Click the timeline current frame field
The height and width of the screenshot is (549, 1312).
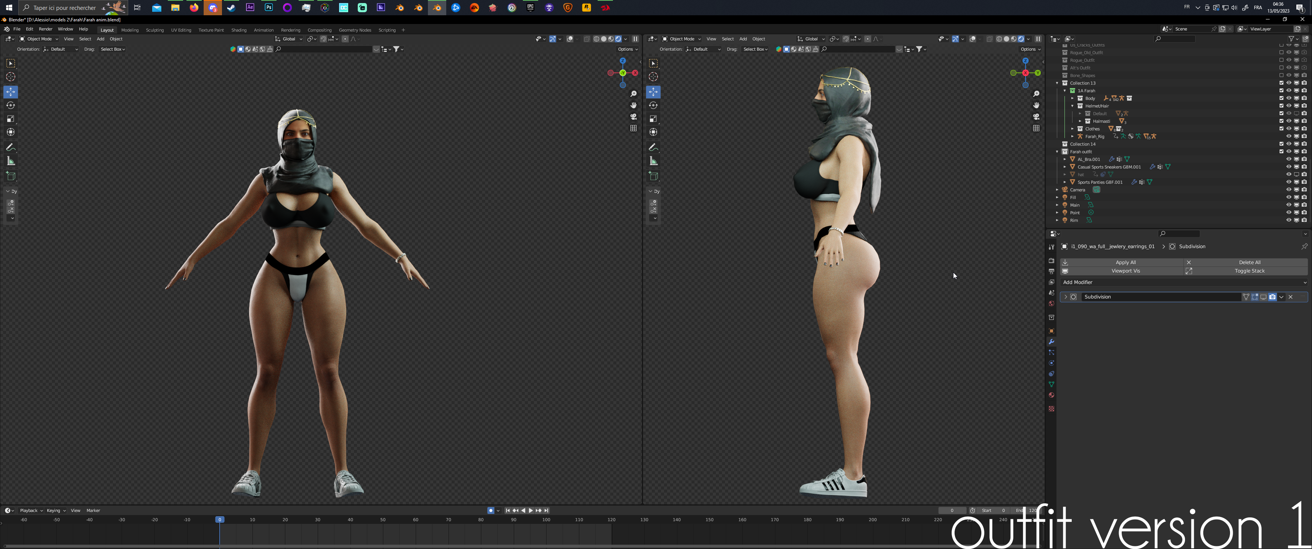[x=952, y=510]
